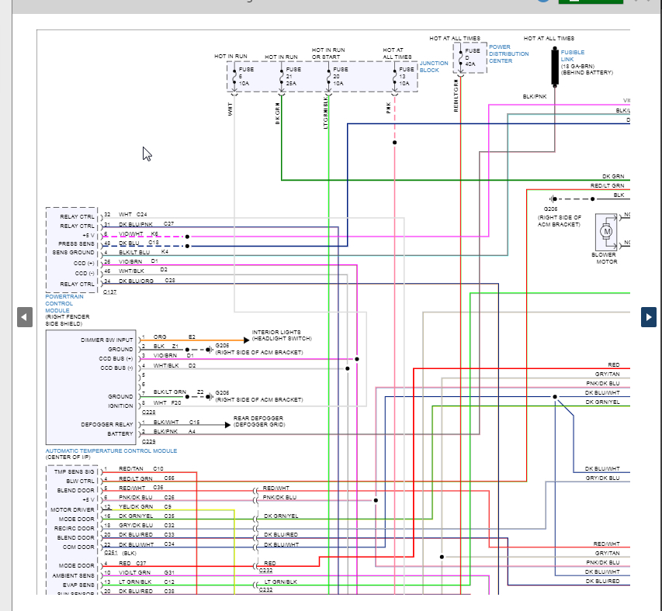Open the Automatic Temperature Control Module link
This screenshot has height=611, width=662.
coord(111,450)
